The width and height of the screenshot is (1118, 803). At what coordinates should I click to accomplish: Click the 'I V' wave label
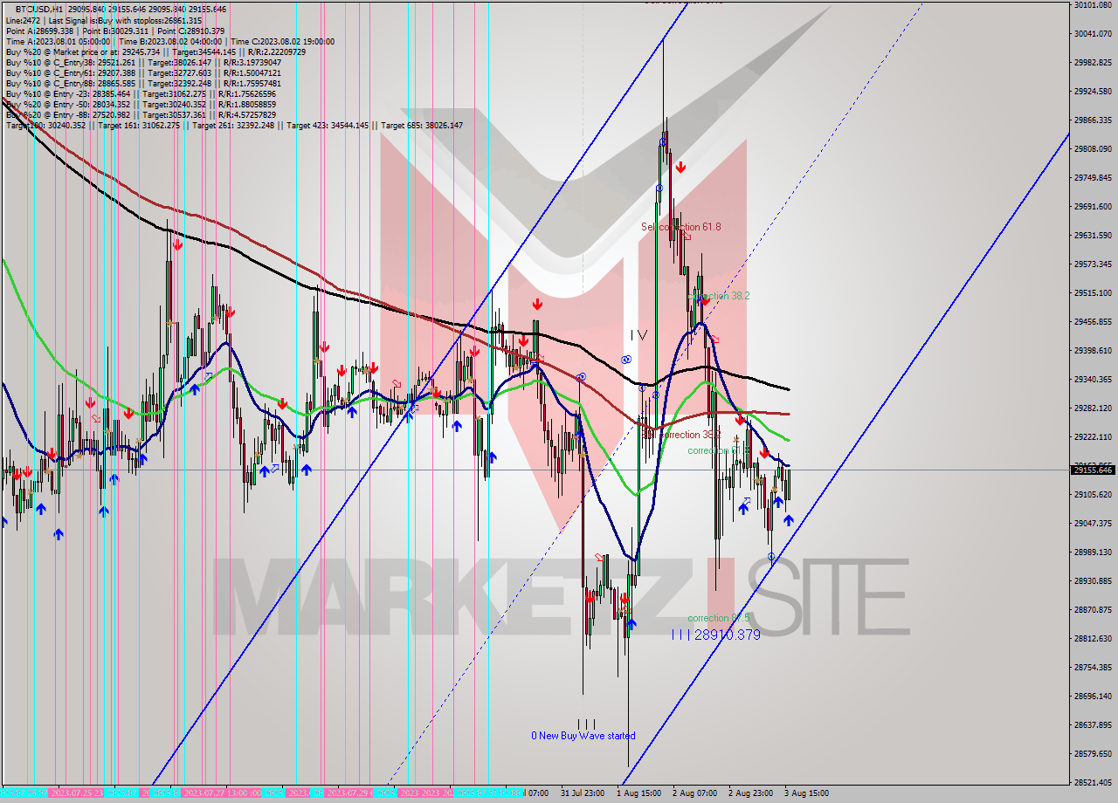pos(640,334)
